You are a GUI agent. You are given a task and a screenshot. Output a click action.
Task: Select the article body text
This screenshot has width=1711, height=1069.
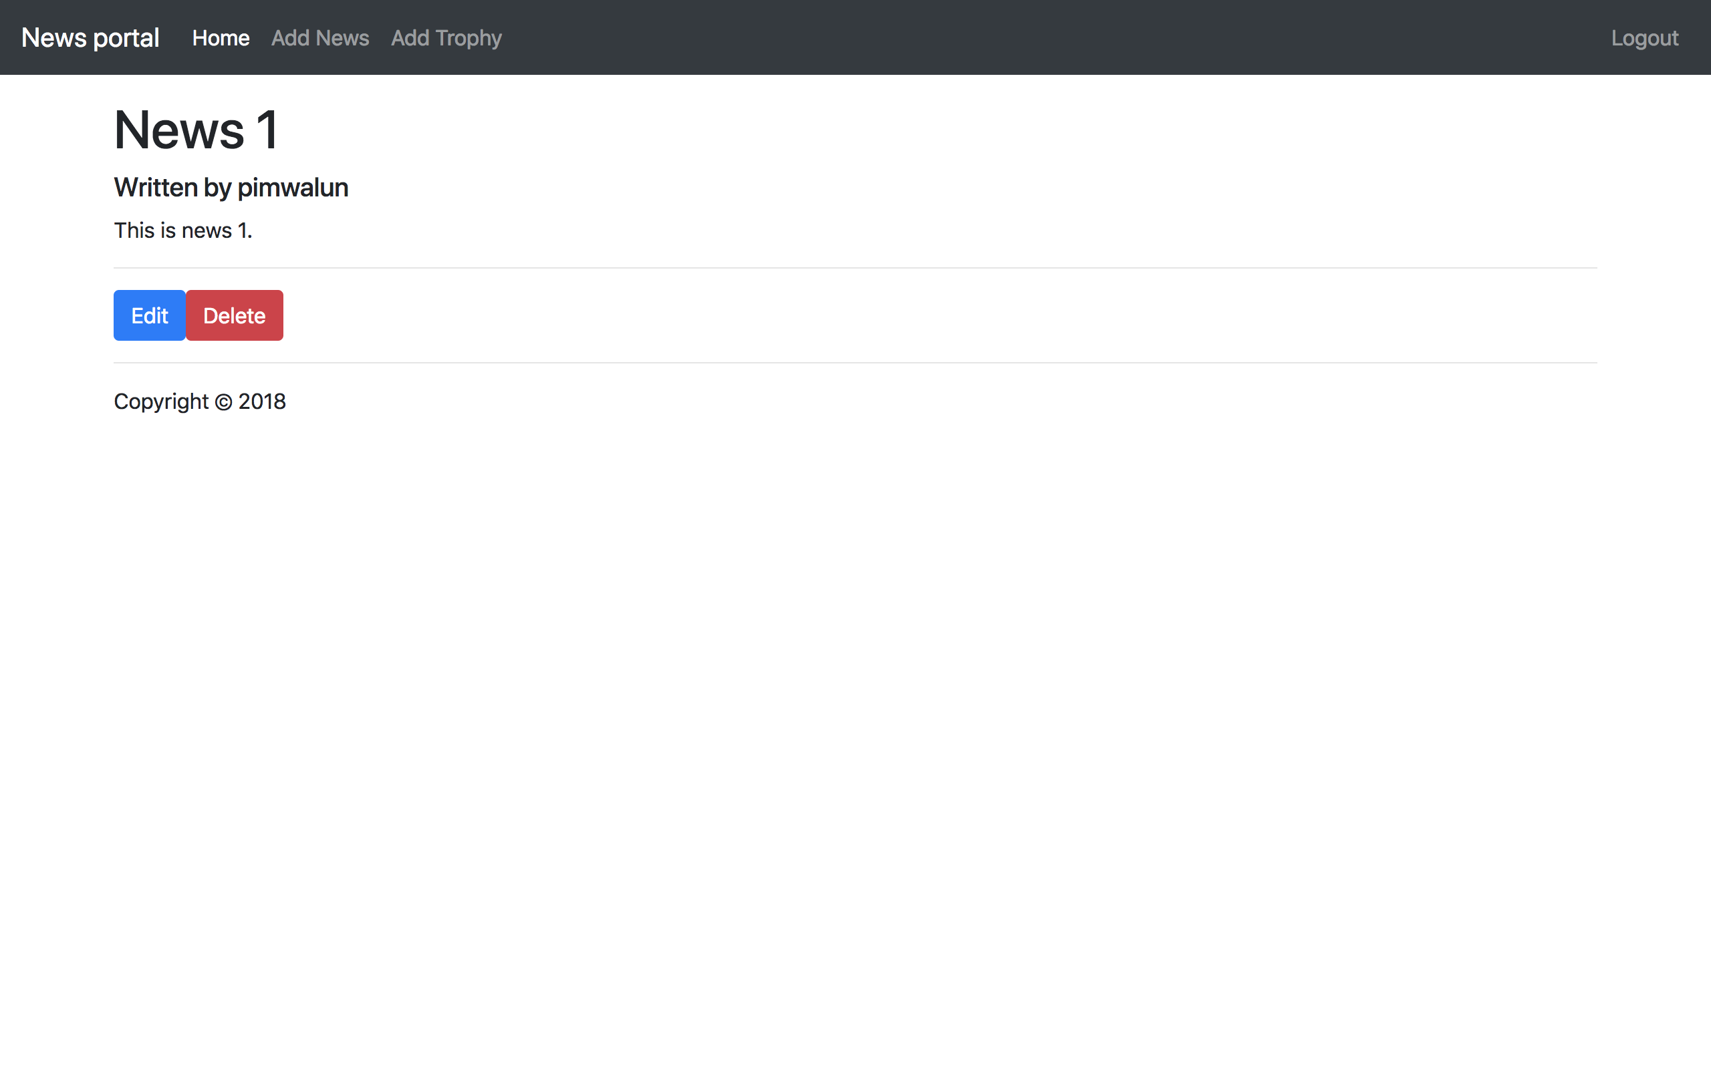(x=182, y=230)
